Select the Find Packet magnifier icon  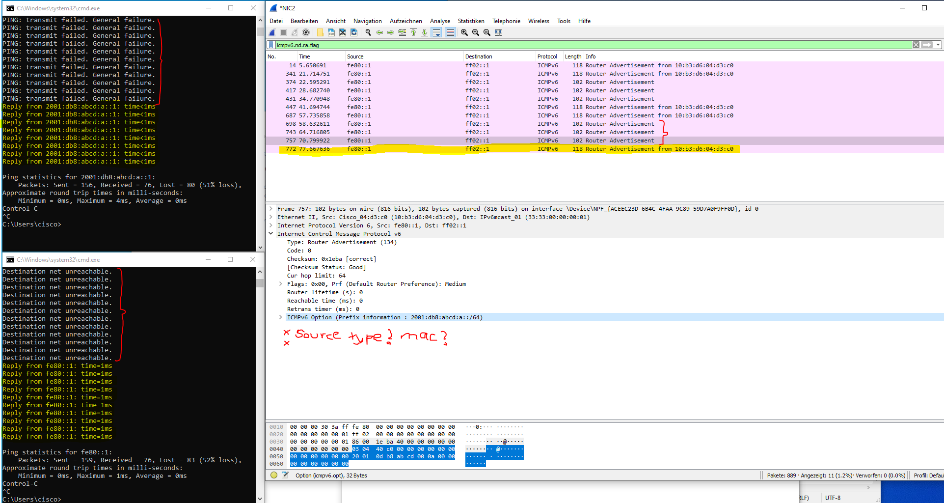click(x=368, y=32)
